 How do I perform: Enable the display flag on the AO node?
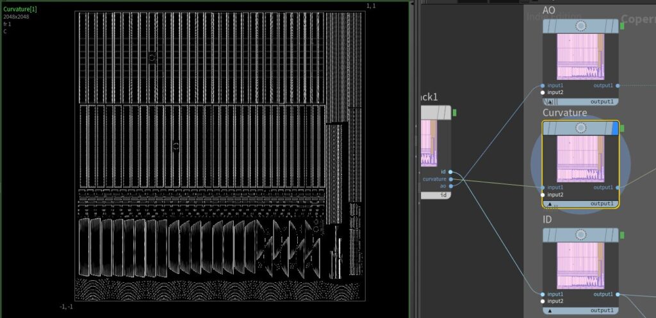(615, 26)
